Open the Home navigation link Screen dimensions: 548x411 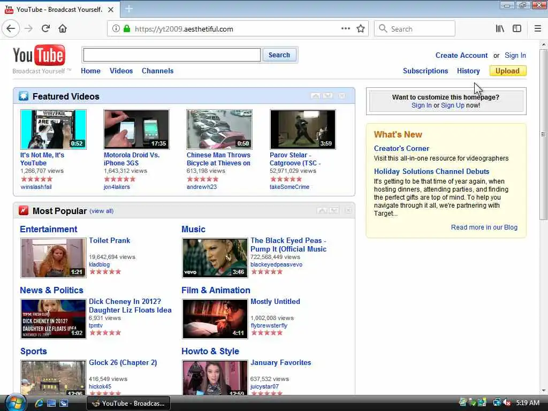click(x=90, y=71)
